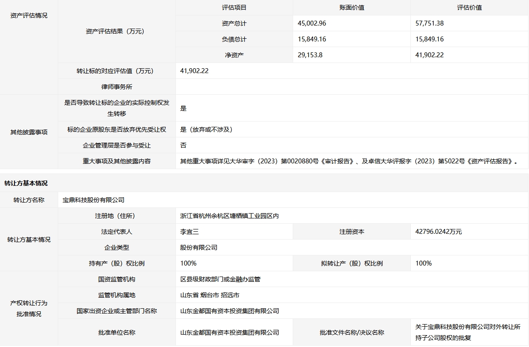Click the 律师事务所 label
Viewport: 529px width, 347px height.
point(117,87)
